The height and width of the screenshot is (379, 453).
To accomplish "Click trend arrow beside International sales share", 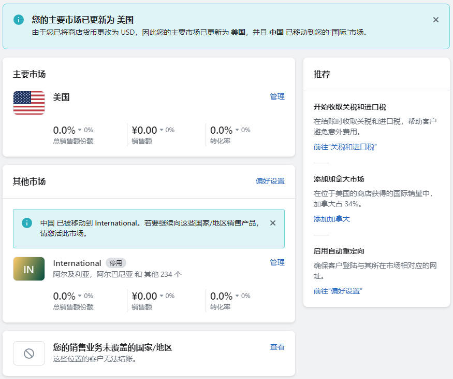I will click(80, 296).
